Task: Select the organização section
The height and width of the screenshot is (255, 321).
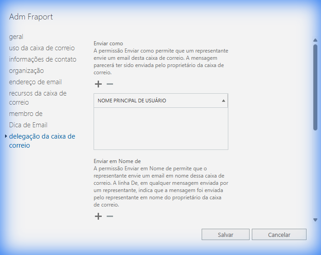Action: click(x=26, y=71)
